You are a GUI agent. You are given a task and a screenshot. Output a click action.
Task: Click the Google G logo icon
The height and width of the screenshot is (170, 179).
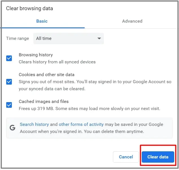[12, 128]
